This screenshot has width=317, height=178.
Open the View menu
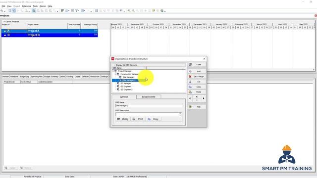[9, 6]
